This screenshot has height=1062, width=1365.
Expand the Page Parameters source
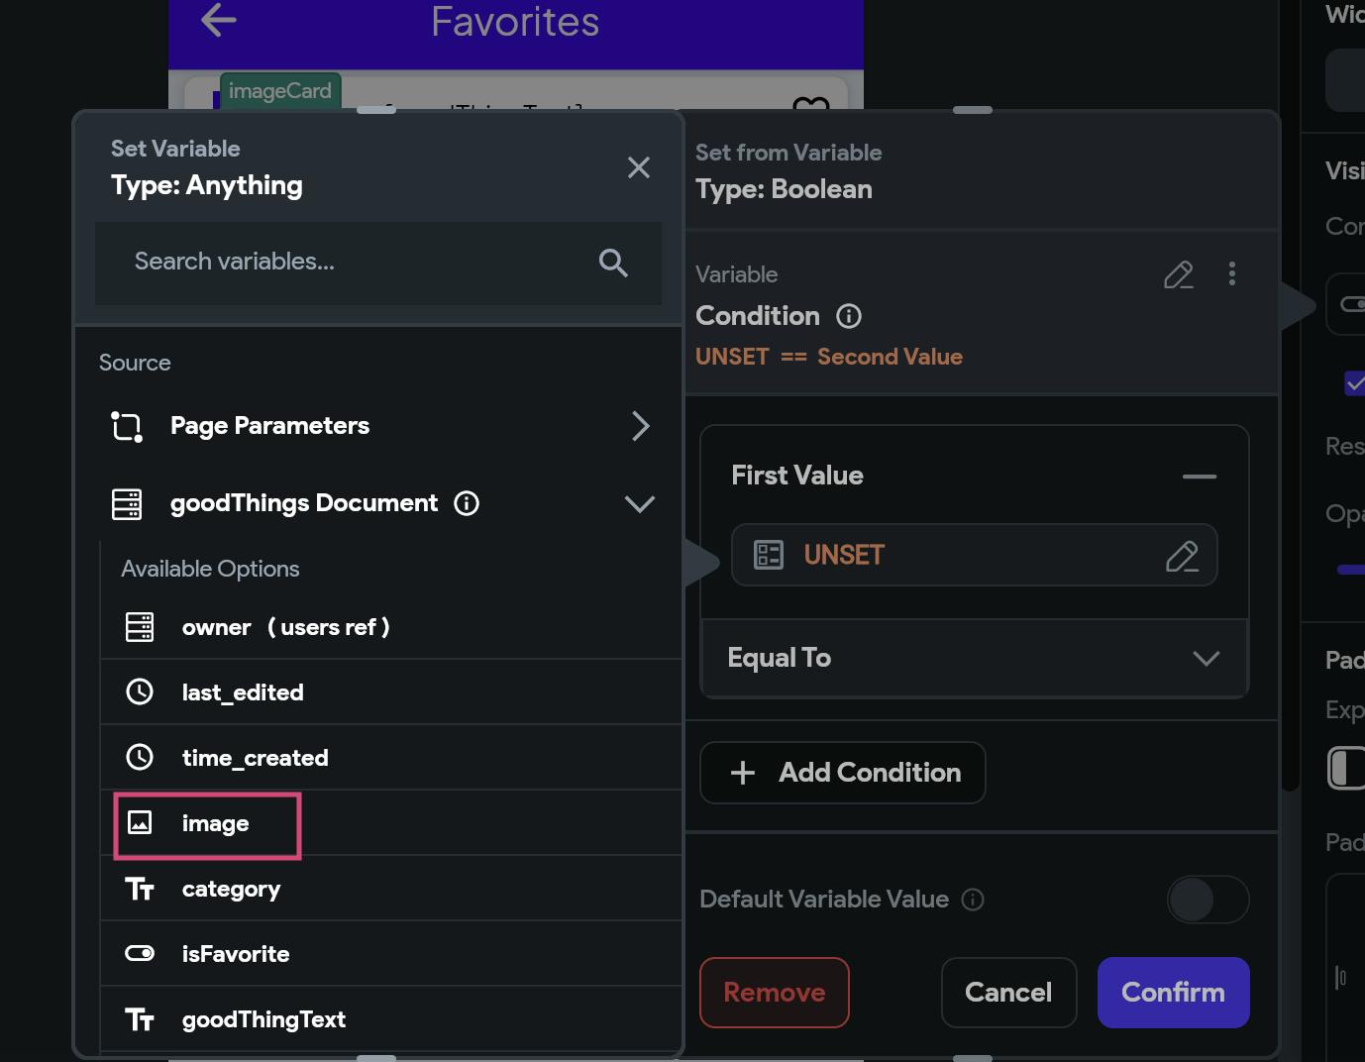640,426
